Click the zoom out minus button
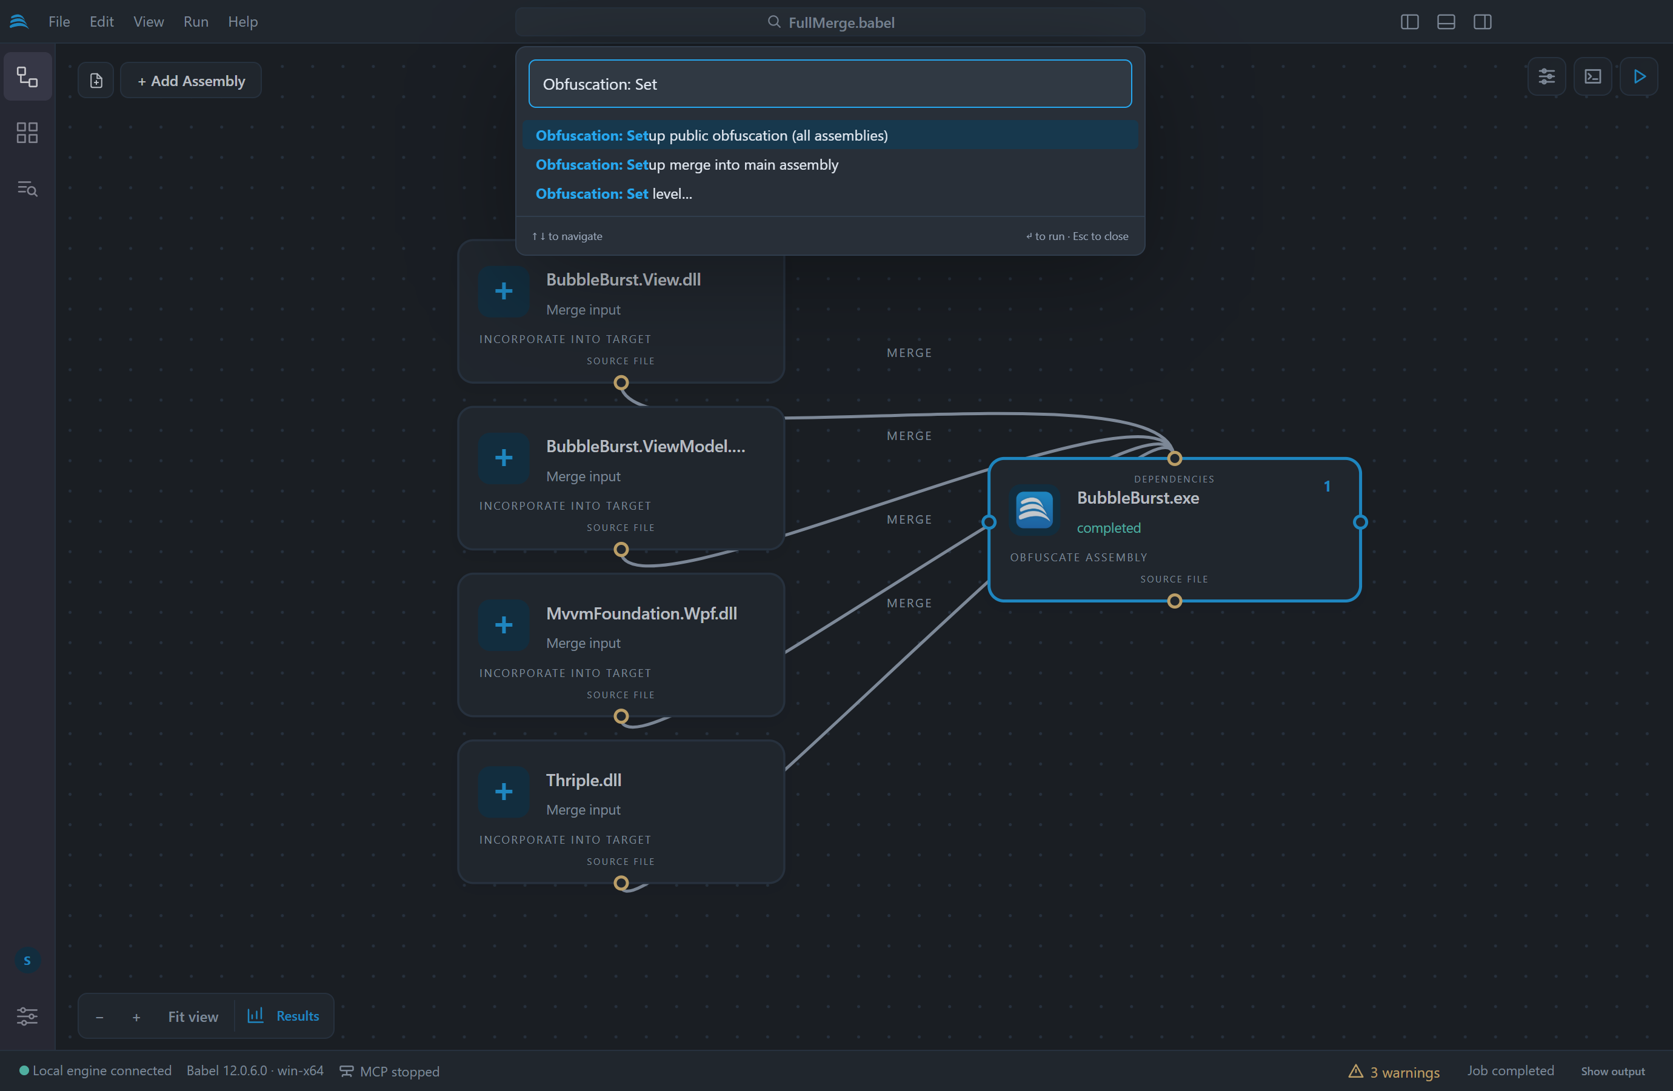Image resolution: width=1673 pixels, height=1091 pixels. coord(99,1016)
